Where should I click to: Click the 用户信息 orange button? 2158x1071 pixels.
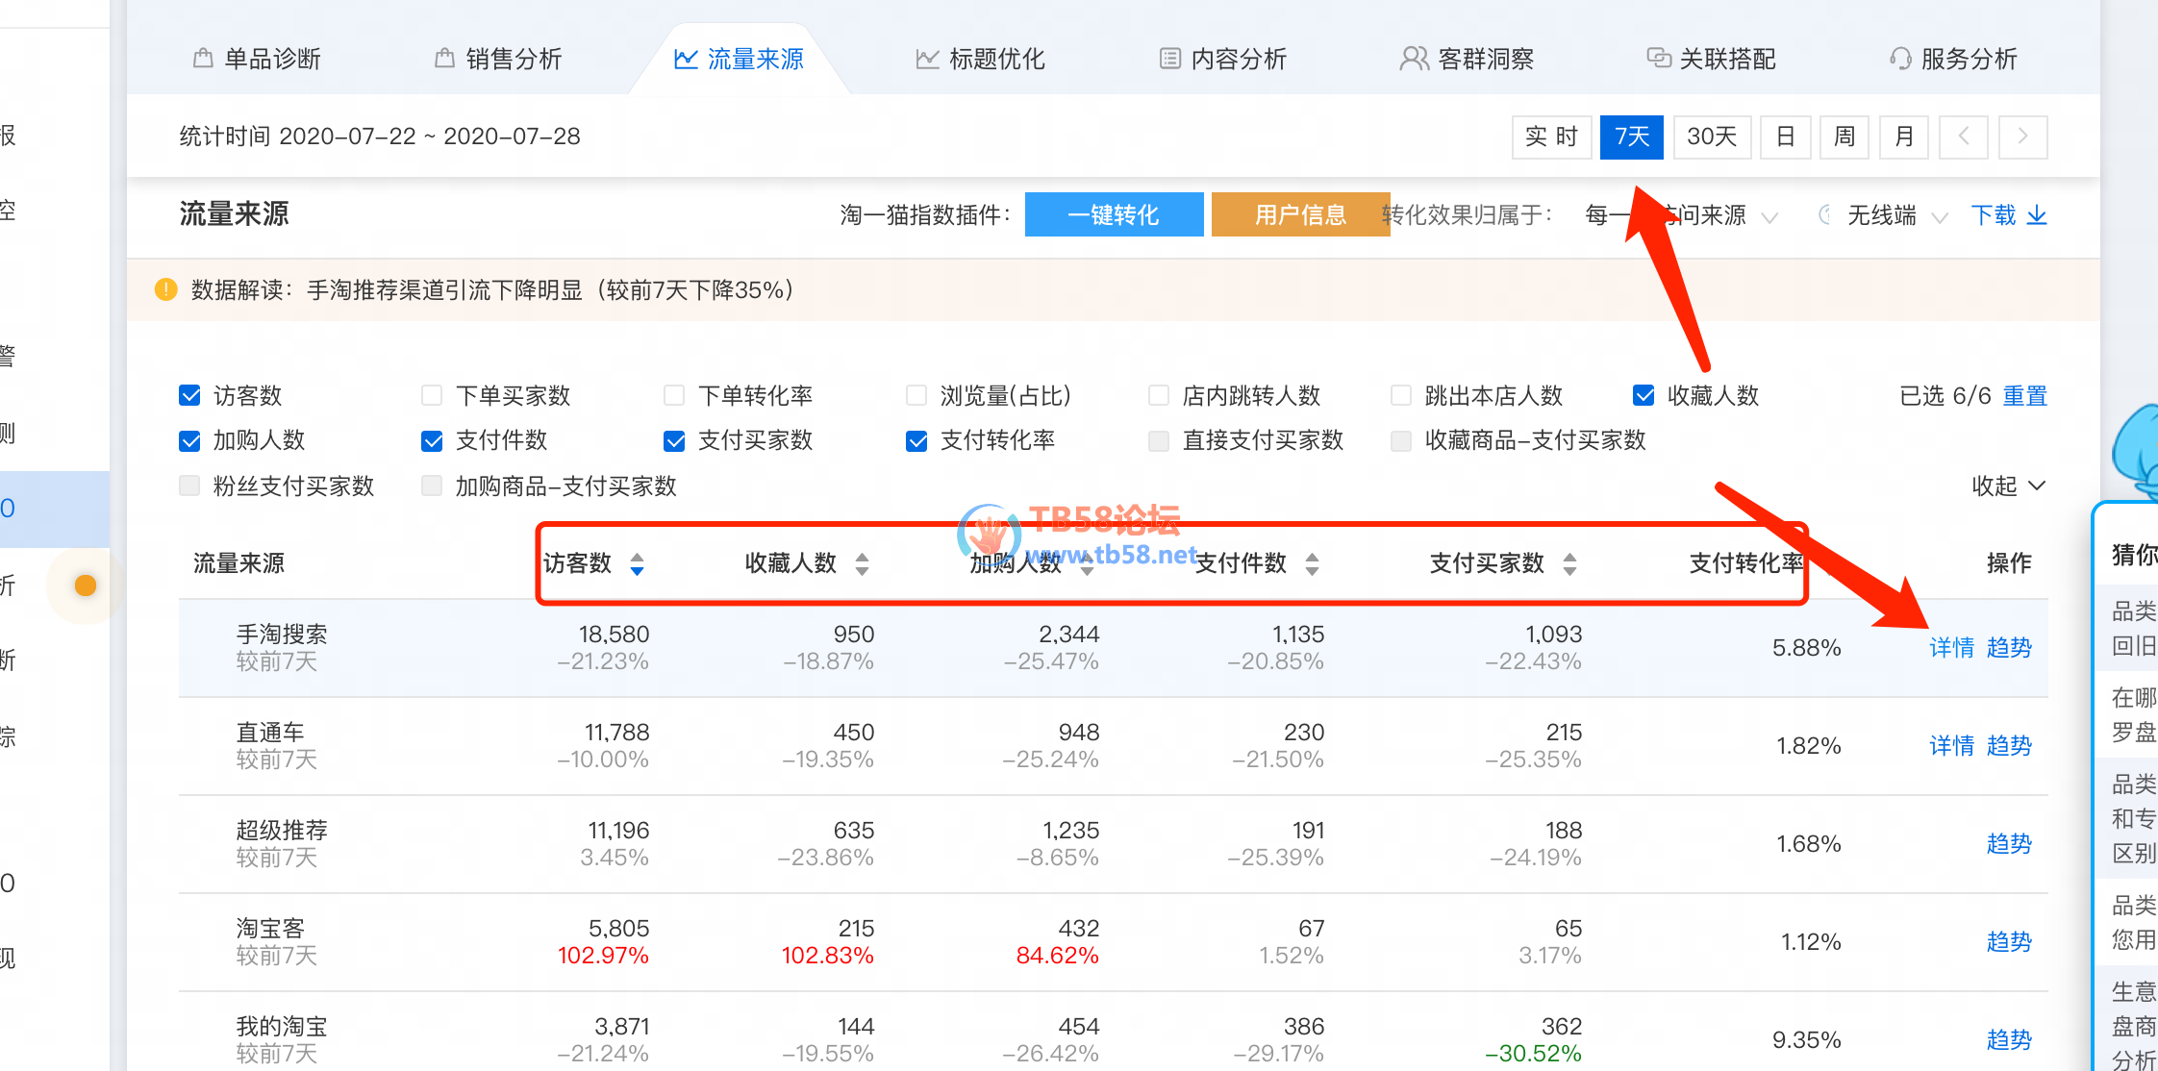tap(1300, 214)
